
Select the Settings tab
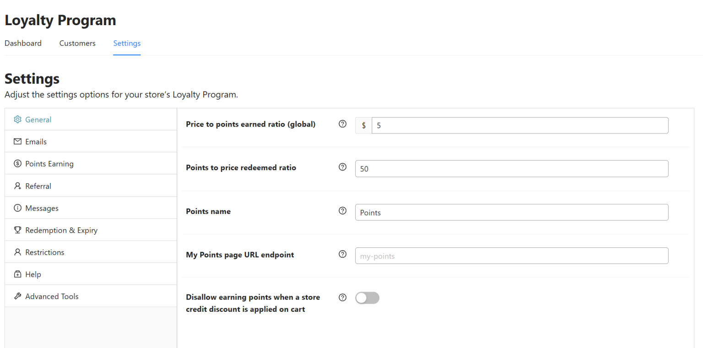click(127, 43)
